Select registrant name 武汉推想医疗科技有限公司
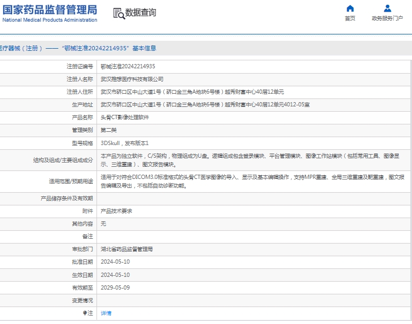The height and width of the screenshot is (324, 412). click(132, 79)
